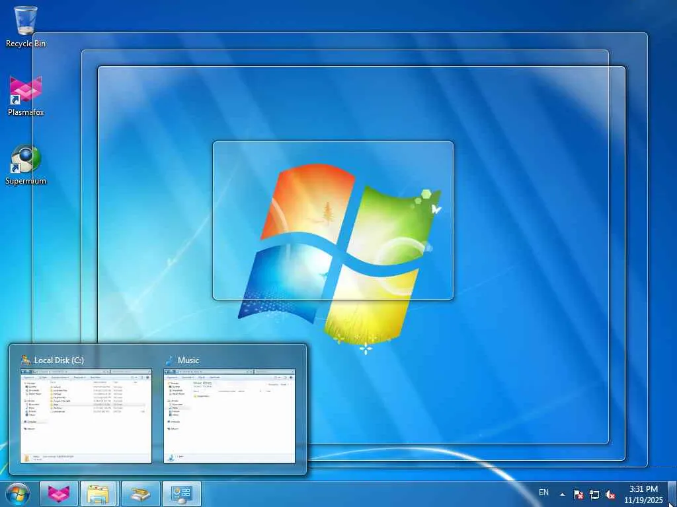Switch to Local Disk (C:) window thumbnail
677x507 pixels.
(x=86, y=416)
